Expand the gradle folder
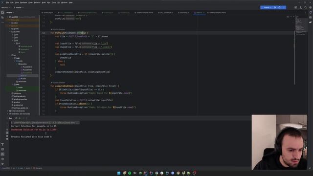Screen dimensions: 313x176 10,29
